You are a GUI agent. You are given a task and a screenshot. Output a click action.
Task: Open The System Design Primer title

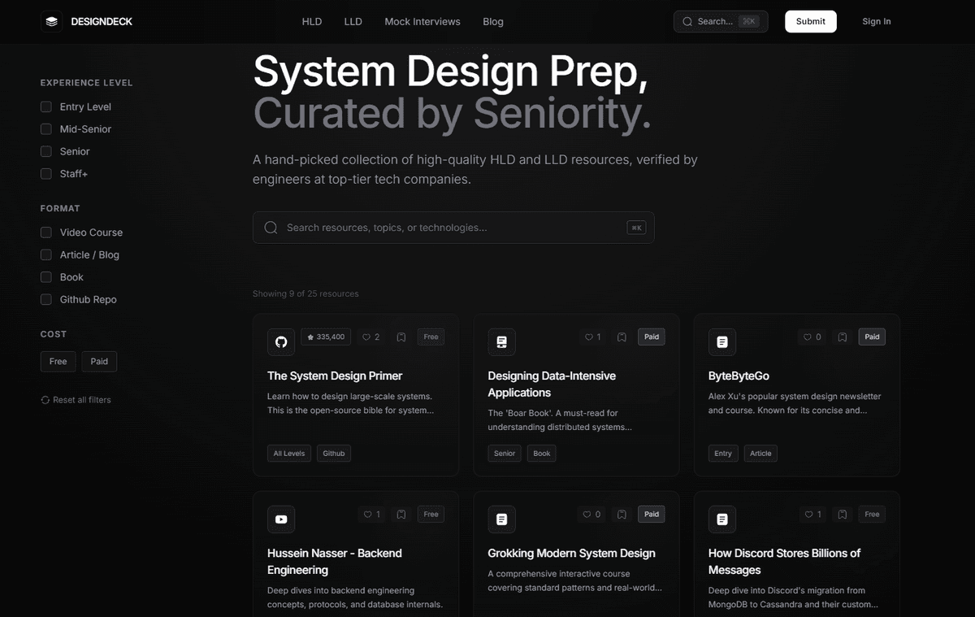tap(335, 376)
